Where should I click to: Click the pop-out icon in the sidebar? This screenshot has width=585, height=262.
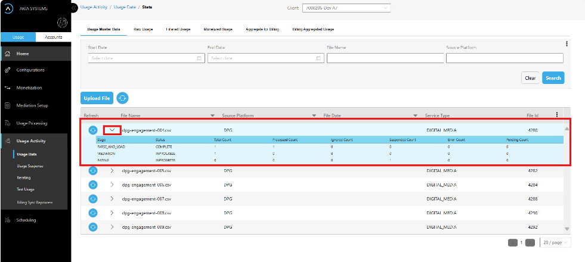pyautogui.click(x=61, y=23)
